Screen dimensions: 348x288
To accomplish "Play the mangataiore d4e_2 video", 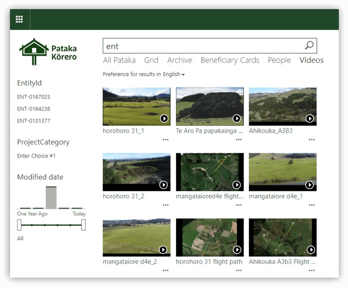I will coord(163,250).
